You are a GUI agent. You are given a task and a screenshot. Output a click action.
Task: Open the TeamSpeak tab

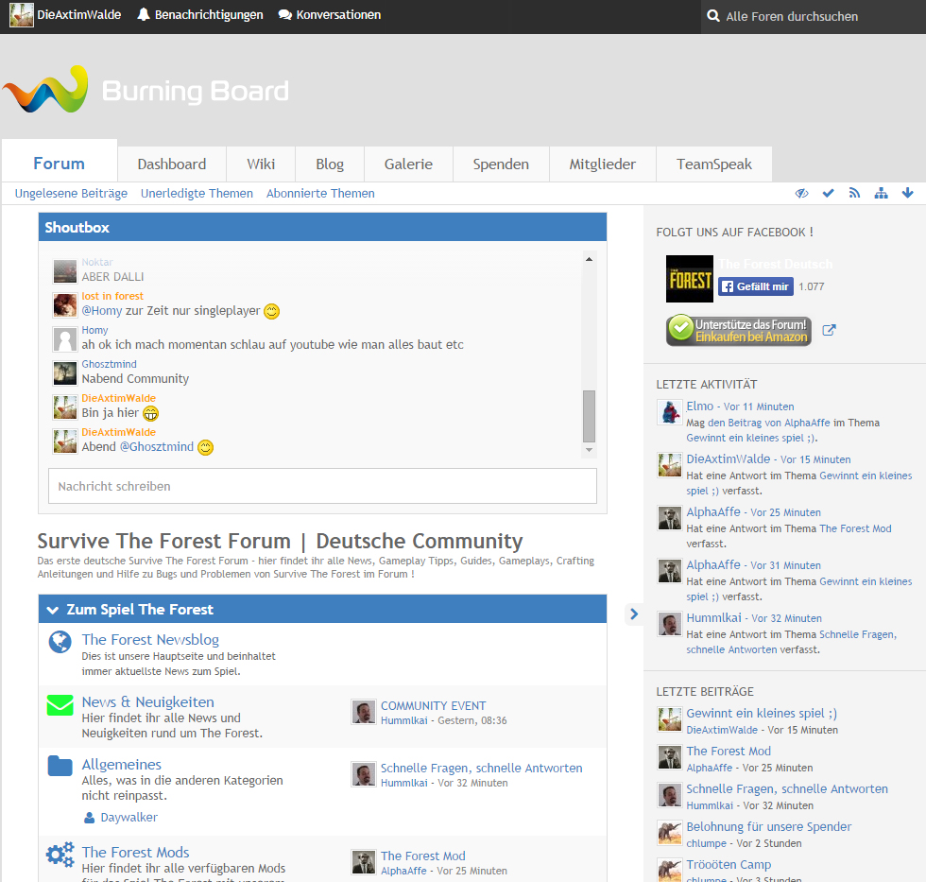click(713, 164)
